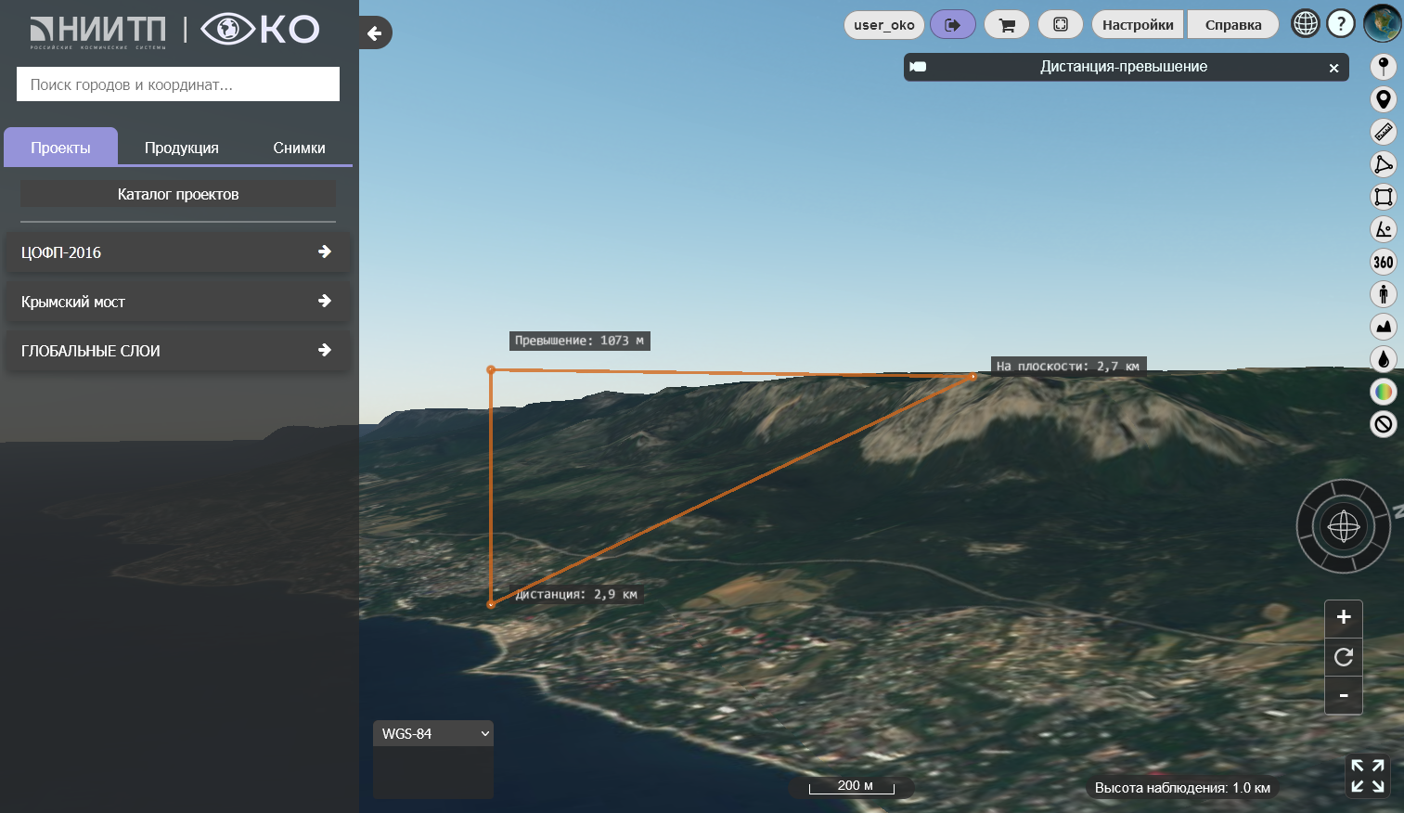
Task: Open the terrain profile mountain icon
Action: coord(1383,327)
